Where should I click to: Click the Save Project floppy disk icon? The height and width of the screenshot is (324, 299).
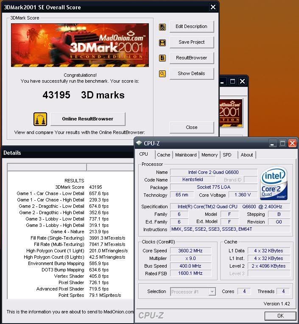(162, 43)
